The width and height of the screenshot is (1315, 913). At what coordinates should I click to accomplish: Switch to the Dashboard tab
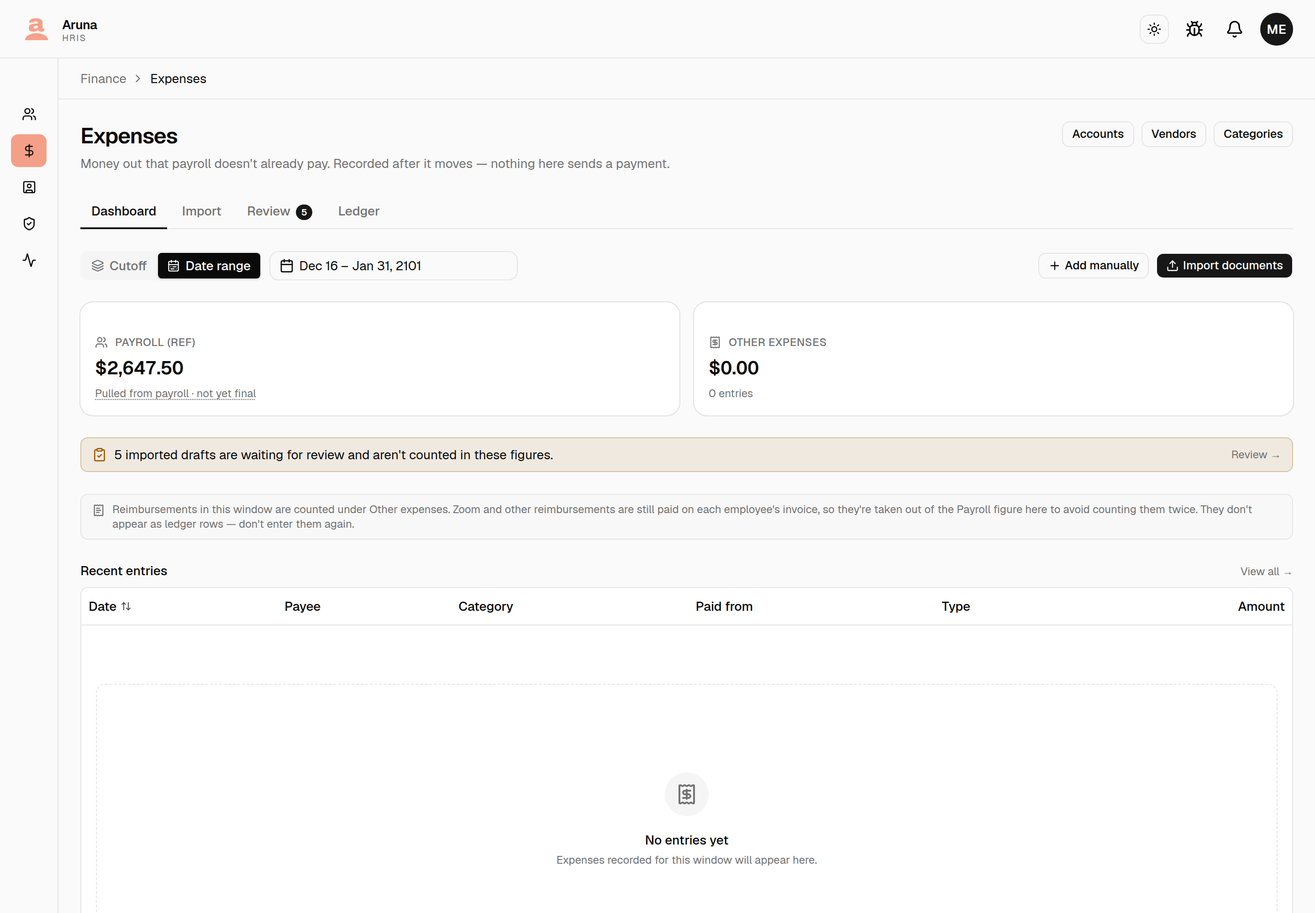[x=124, y=212]
